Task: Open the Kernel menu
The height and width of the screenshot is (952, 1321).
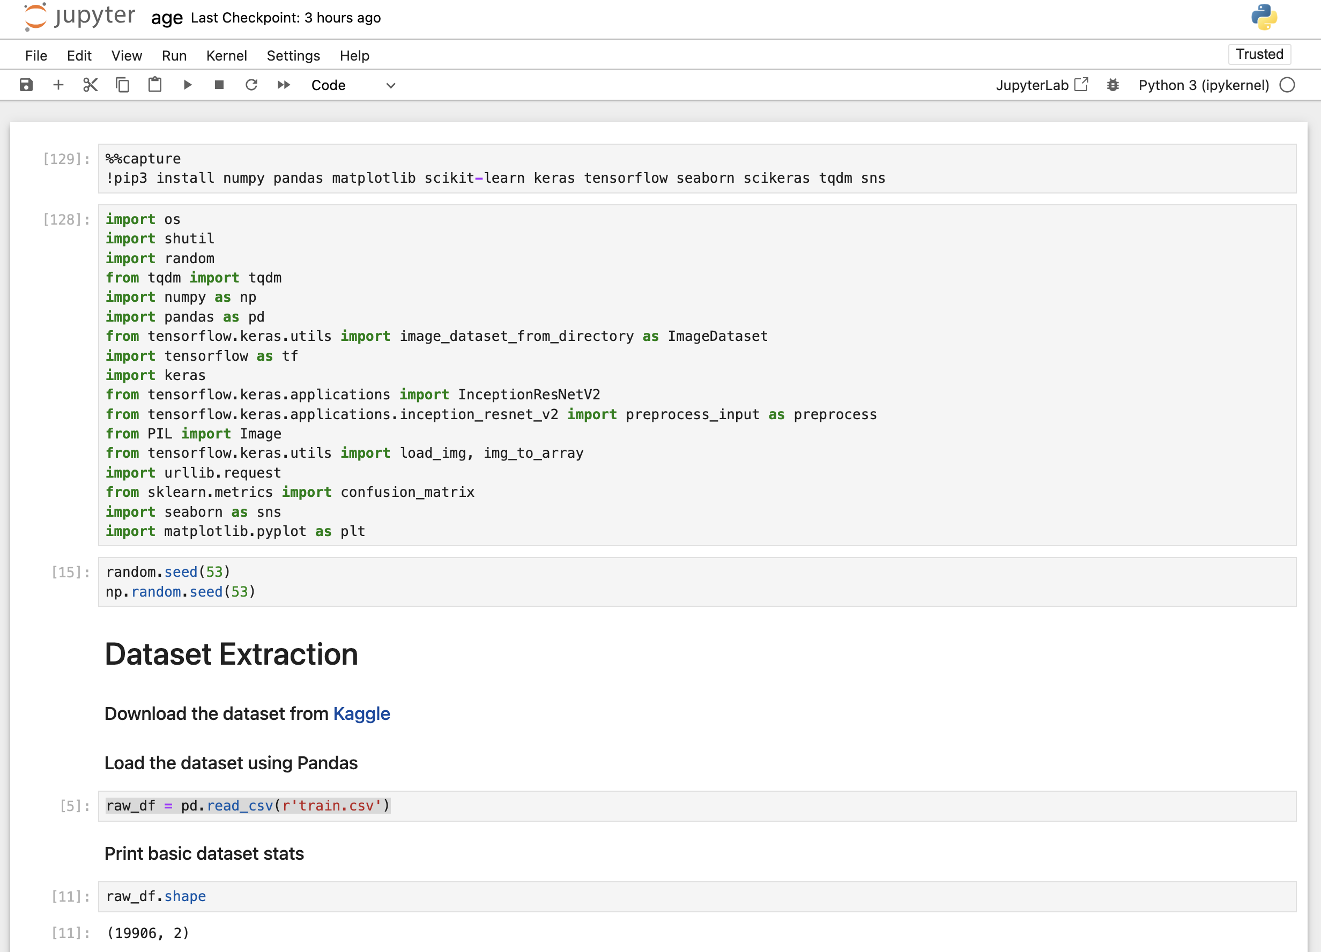Action: (226, 55)
